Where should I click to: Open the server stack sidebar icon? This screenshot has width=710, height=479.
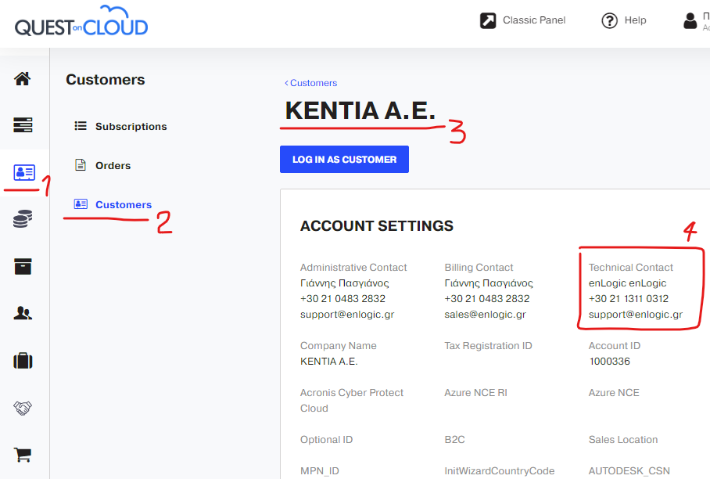(23, 124)
